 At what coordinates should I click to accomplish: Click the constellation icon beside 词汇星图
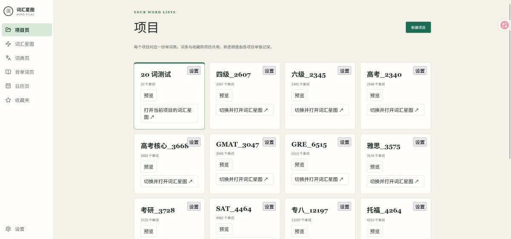(x=8, y=44)
